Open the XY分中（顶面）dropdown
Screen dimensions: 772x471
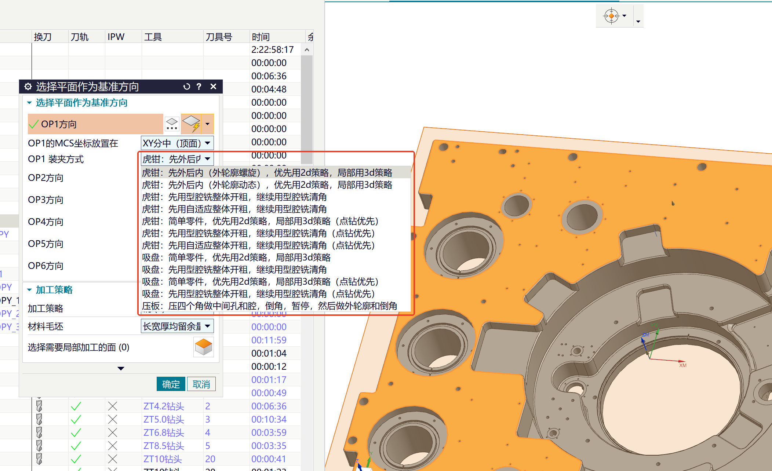click(x=177, y=143)
